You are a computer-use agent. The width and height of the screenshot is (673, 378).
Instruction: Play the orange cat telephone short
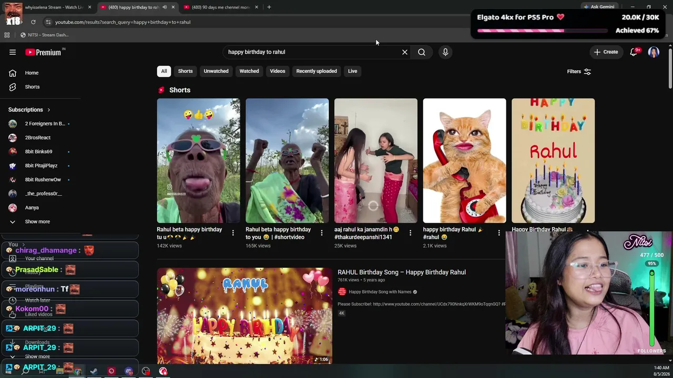(x=464, y=161)
